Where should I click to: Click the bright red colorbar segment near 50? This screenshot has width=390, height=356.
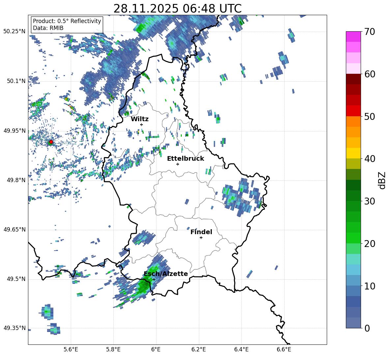(353, 111)
